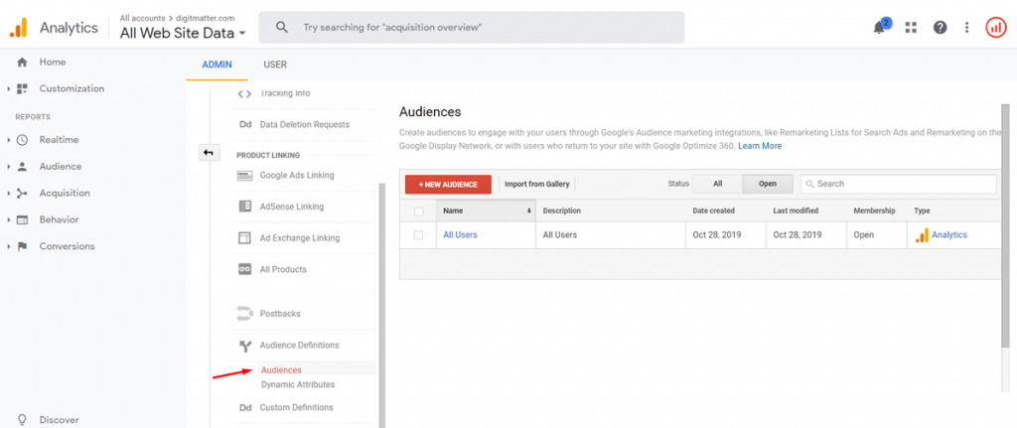
Task: Click the account avatar icon
Action: tap(995, 27)
